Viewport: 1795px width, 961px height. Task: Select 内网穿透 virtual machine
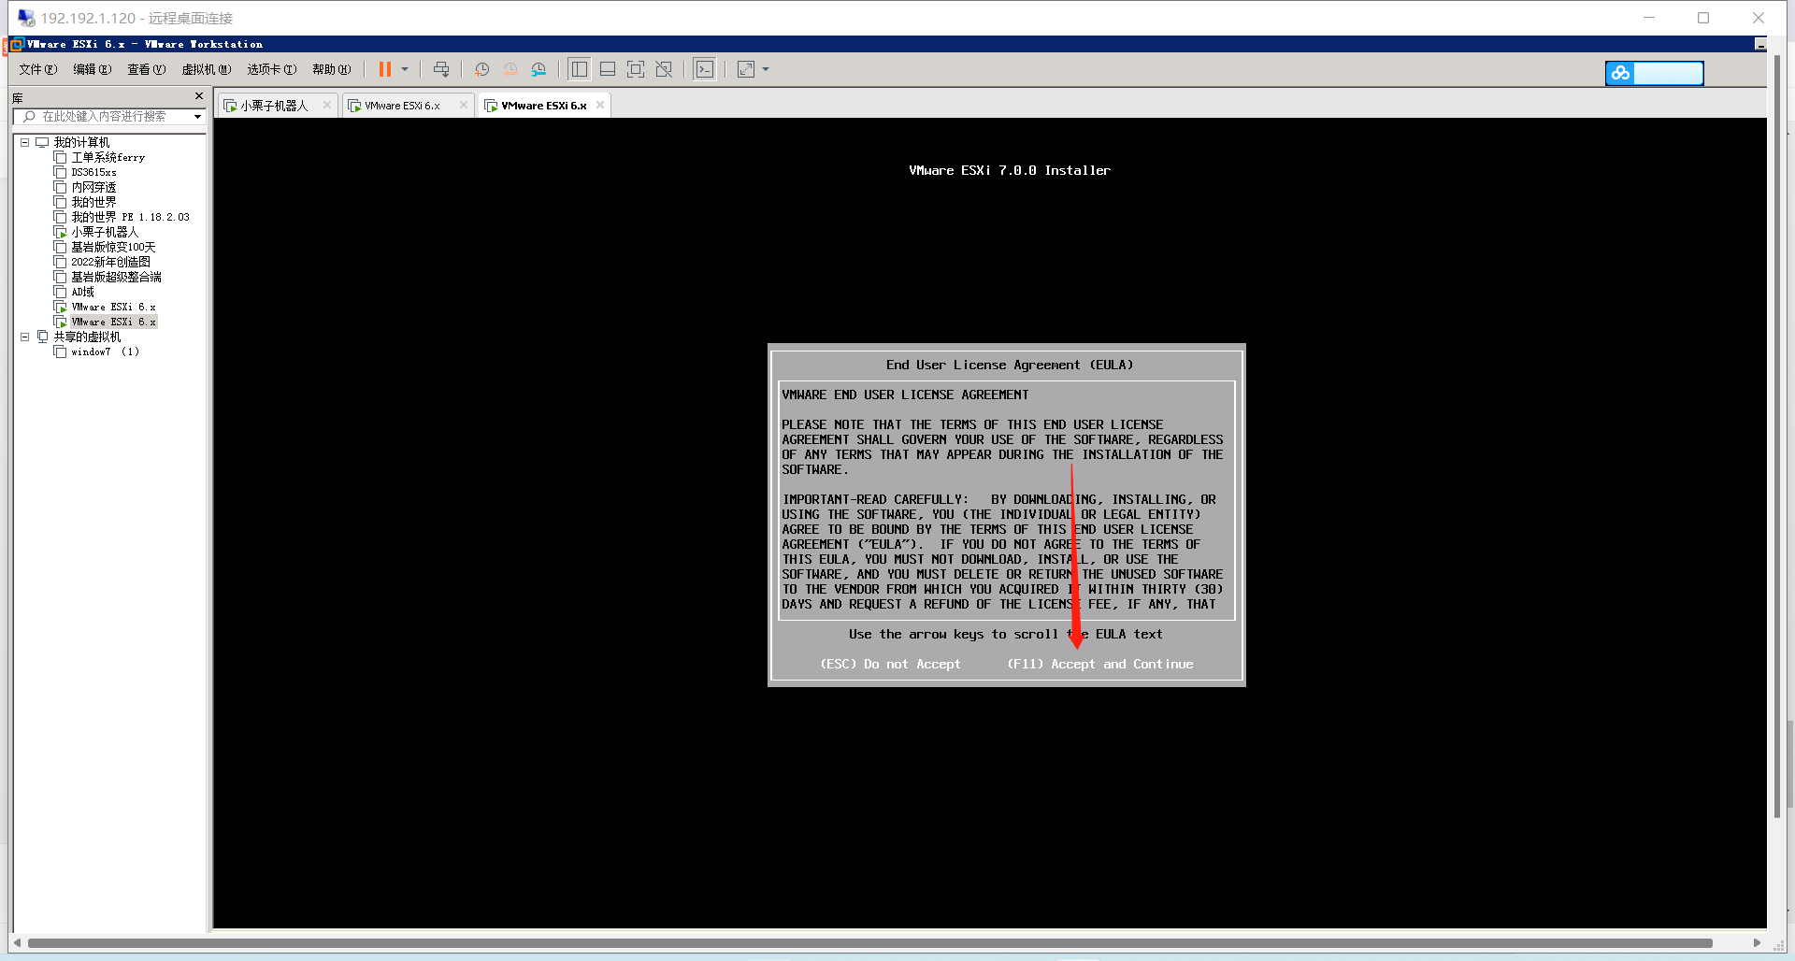(93, 188)
